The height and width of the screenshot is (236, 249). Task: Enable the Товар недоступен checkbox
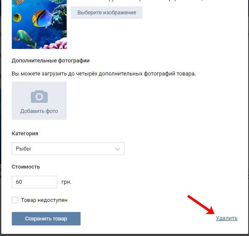pos(15,200)
